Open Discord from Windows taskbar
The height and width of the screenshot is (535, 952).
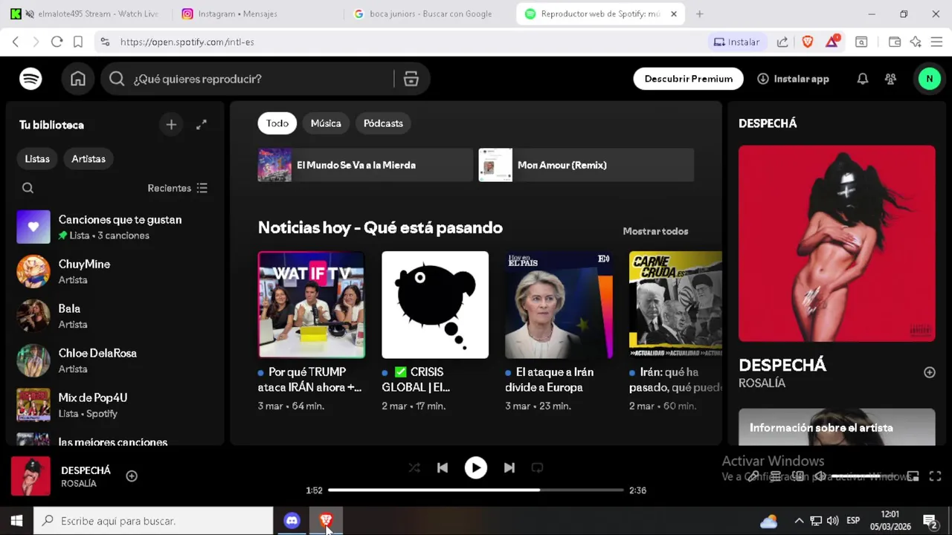tap(292, 521)
